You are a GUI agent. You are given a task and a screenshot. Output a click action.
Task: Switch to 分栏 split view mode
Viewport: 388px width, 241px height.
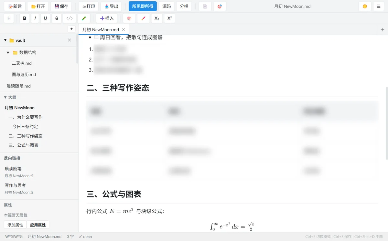click(x=184, y=6)
